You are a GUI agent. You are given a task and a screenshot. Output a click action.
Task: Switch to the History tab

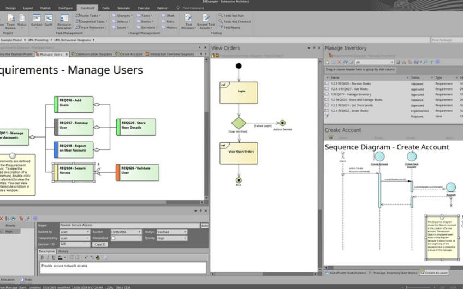click(63, 251)
